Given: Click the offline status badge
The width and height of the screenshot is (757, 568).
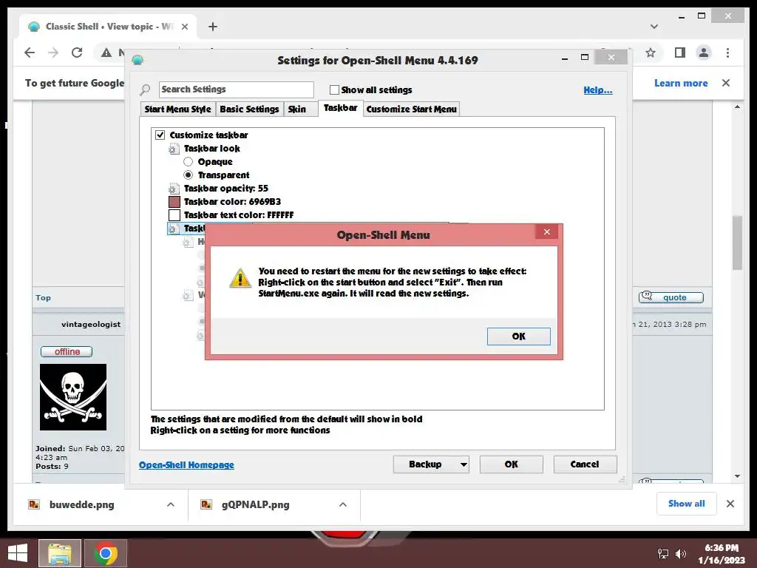Looking at the screenshot, I should [x=67, y=351].
